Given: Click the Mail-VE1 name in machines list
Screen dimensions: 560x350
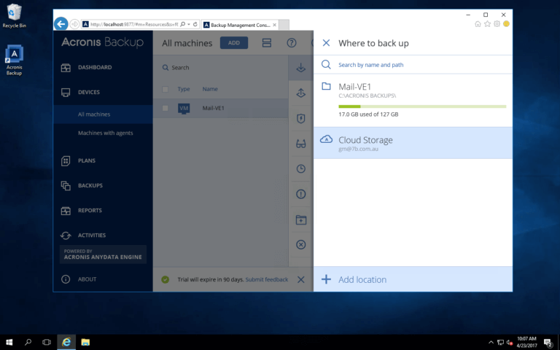Looking at the screenshot, I should (x=213, y=108).
